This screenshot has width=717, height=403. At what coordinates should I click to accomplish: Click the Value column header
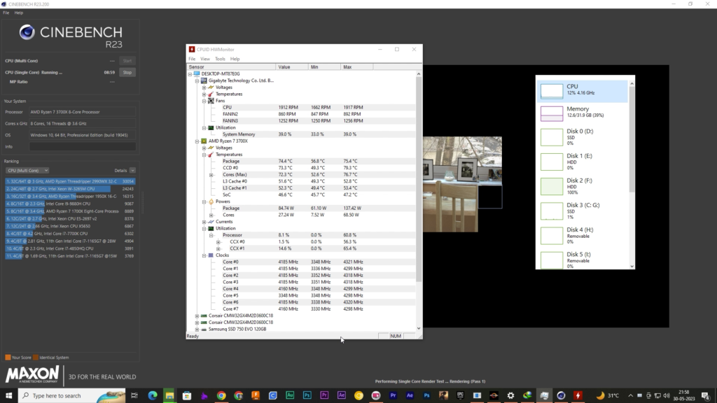pyautogui.click(x=292, y=66)
